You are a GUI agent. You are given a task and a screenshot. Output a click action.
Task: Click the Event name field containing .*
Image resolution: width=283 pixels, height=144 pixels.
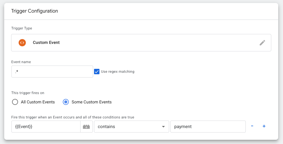click(x=52, y=72)
